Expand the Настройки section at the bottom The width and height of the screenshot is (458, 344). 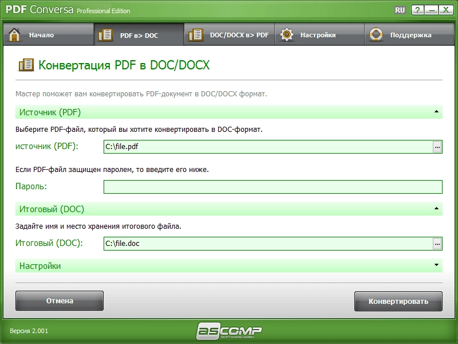coord(436,265)
